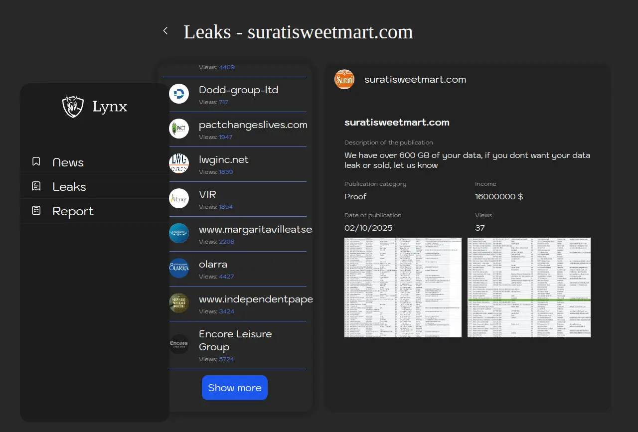Image resolution: width=638 pixels, height=432 pixels.
Task: Click the Olarra blue logo icon
Action: pos(179,268)
